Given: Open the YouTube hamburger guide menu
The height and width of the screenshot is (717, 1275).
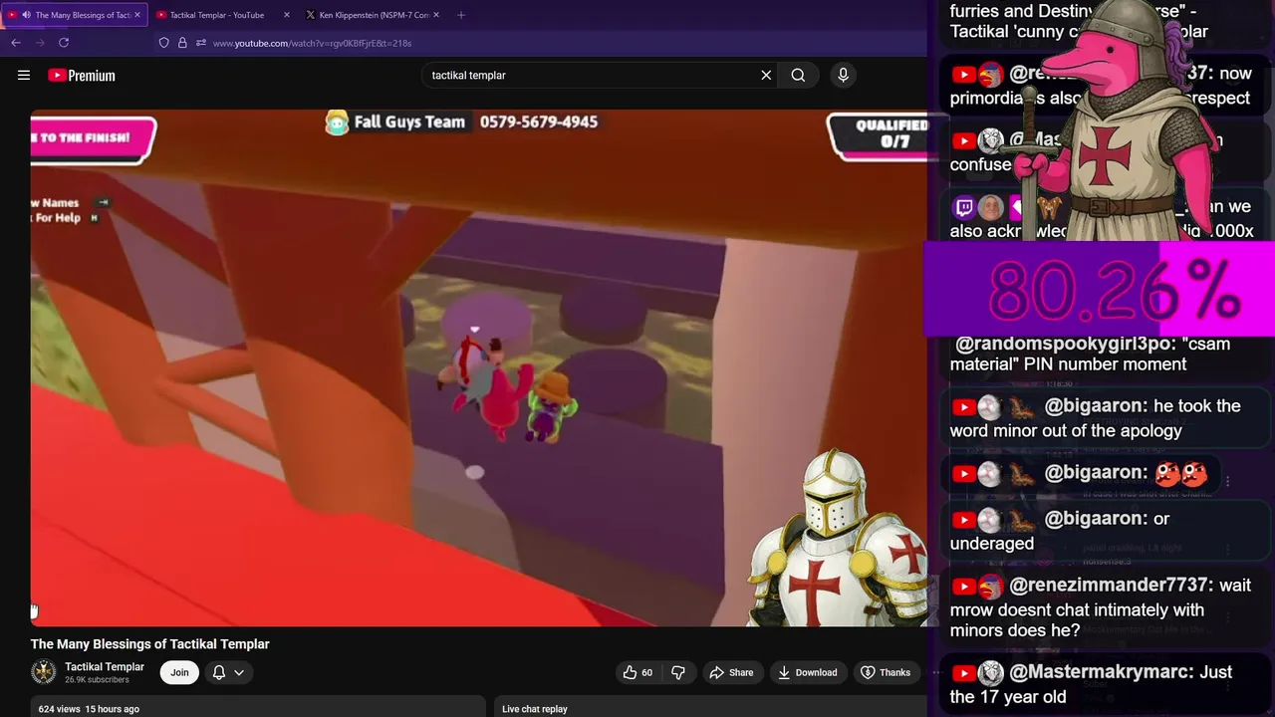Looking at the screenshot, I should click(24, 75).
